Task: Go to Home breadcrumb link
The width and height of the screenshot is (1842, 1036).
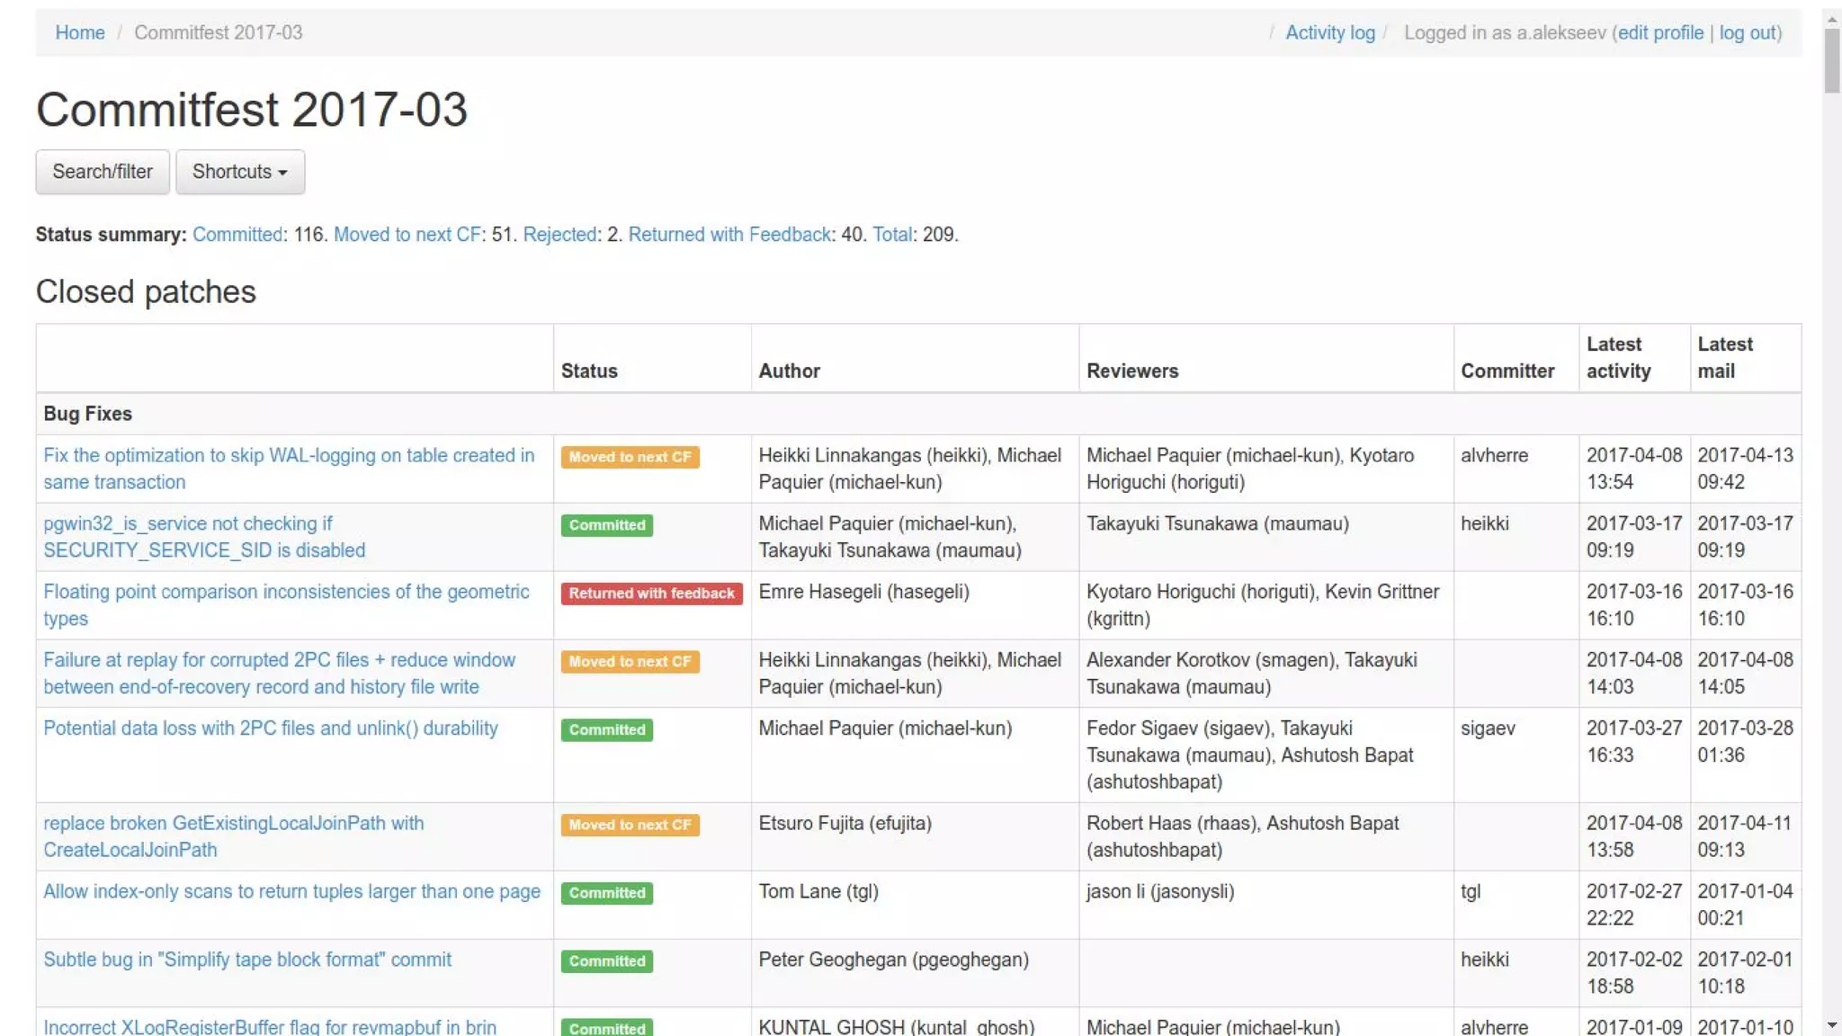Action: coord(80,32)
